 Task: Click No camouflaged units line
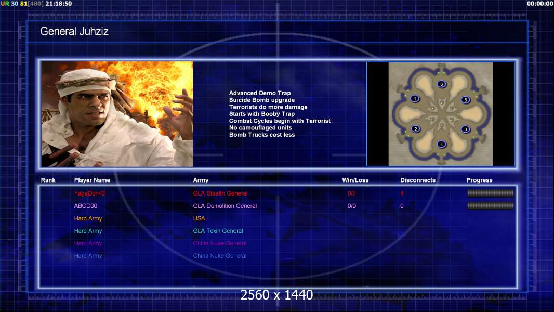click(x=260, y=127)
